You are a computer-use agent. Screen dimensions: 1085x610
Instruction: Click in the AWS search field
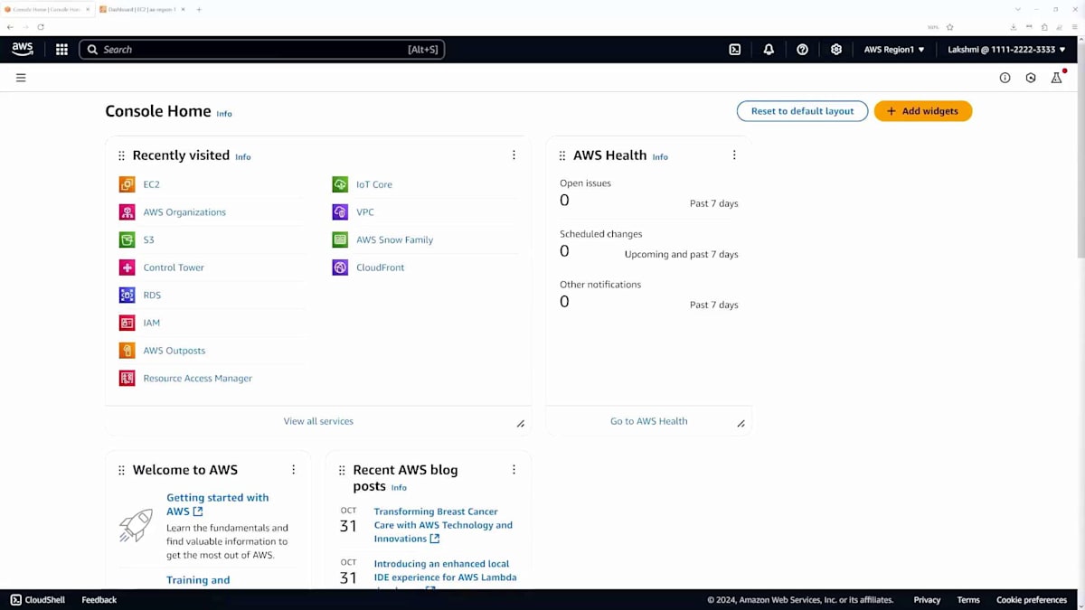tap(262, 50)
